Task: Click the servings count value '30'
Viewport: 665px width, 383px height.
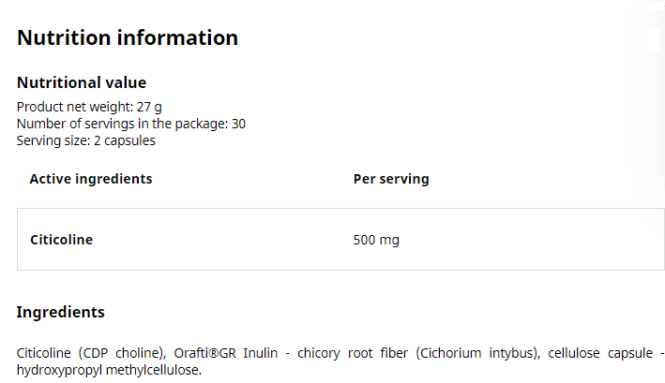Action: point(237,124)
